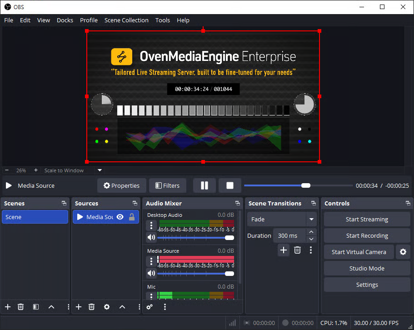414x330 pixels.
Task: Toggle lock on the Media Source
Action: click(x=132, y=217)
